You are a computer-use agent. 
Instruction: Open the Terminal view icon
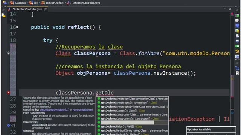[237, 57]
